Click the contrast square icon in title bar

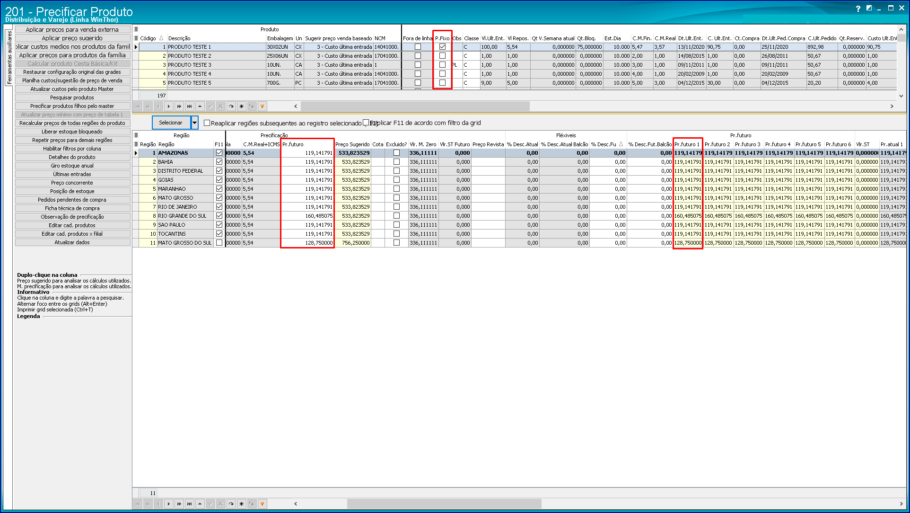point(869,8)
